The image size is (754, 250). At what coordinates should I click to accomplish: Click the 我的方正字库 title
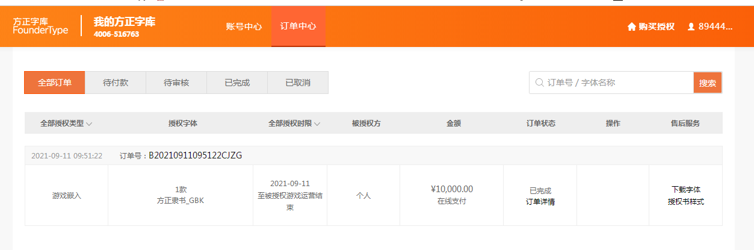[125, 22]
